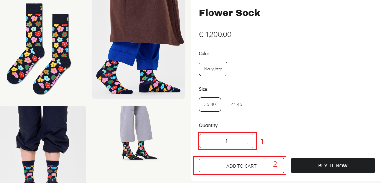Click the Color section label

(204, 53)
